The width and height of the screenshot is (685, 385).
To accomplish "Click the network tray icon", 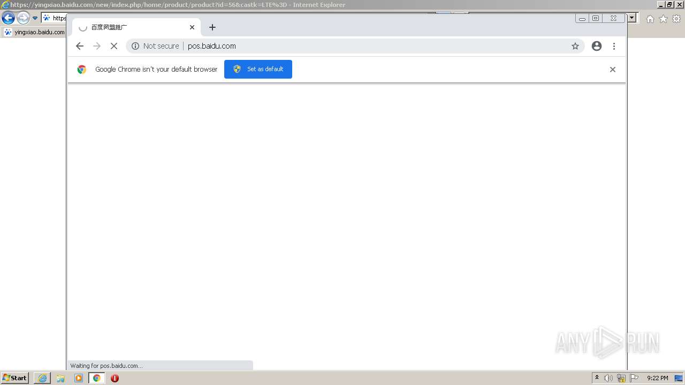I will pos(621,378).
